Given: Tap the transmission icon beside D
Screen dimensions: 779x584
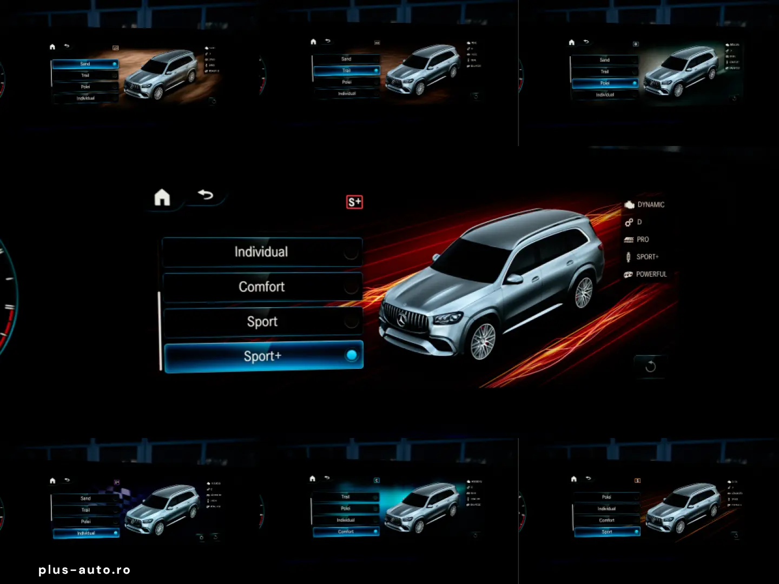Looking at the screenshot, I should pos(629,222).
